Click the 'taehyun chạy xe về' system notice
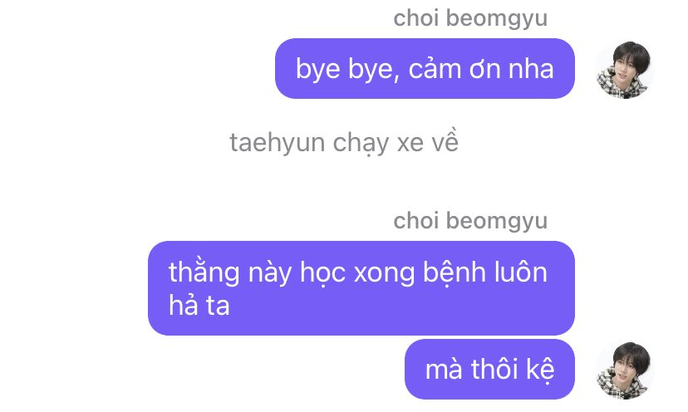Screen dimensions: 688x412 (x=344, y=142)
